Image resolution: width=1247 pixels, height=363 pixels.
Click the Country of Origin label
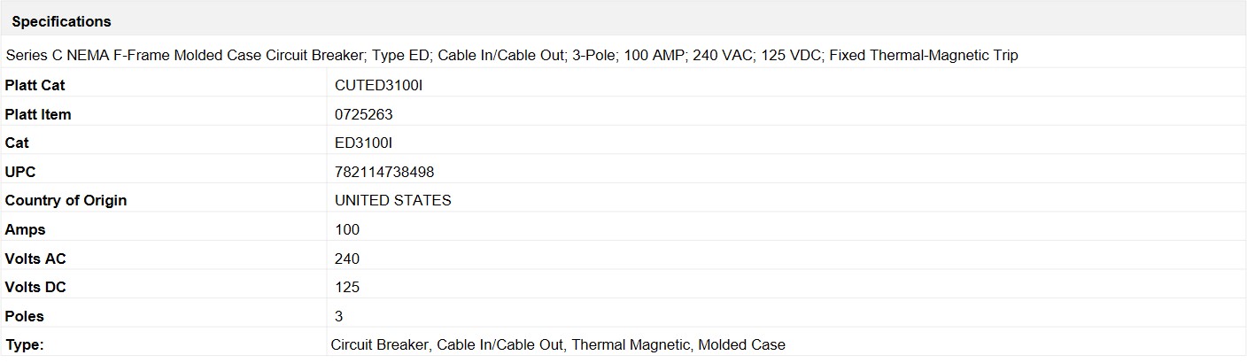tap(66, 200)
